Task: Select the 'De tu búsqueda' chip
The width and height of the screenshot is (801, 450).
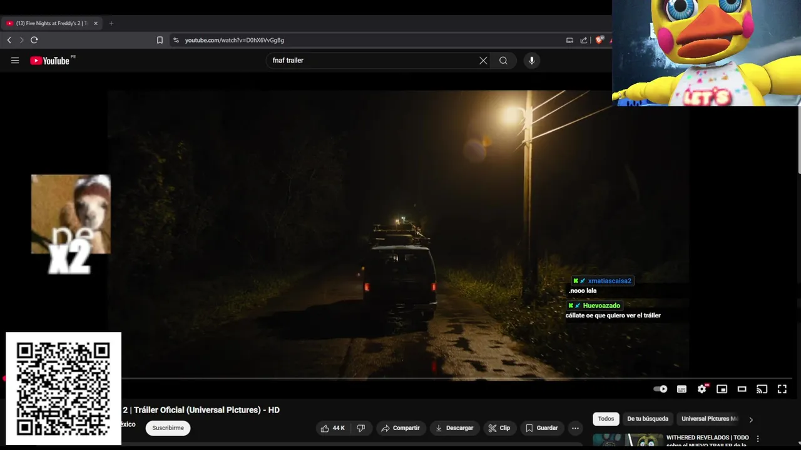Action: [648, 419]
